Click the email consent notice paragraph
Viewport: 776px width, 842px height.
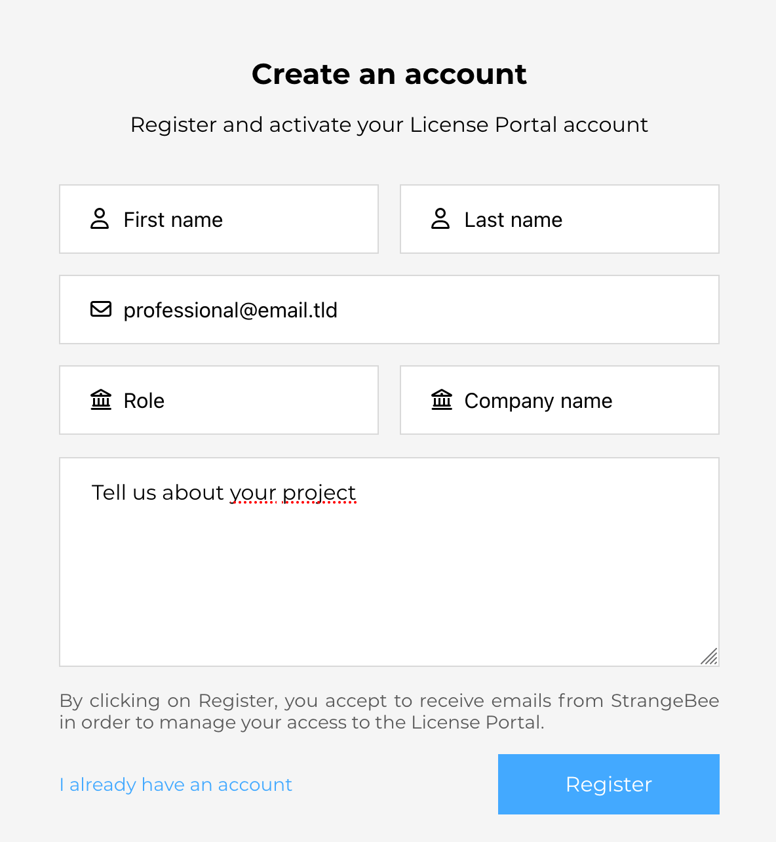click(389, 712)
